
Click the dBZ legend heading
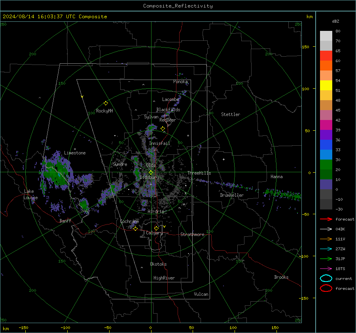[x=335, y=21]
